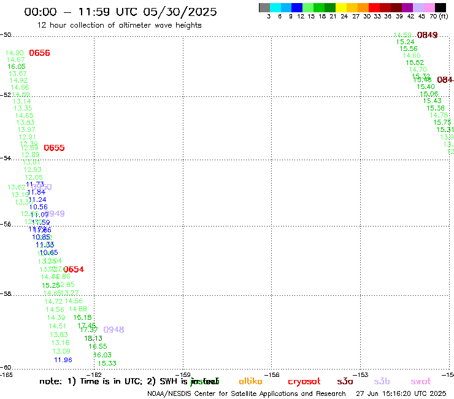Select the yellow 24 ft legend swatch
Image resolution: width=454 pixels, height=399 pixels.
341,7
